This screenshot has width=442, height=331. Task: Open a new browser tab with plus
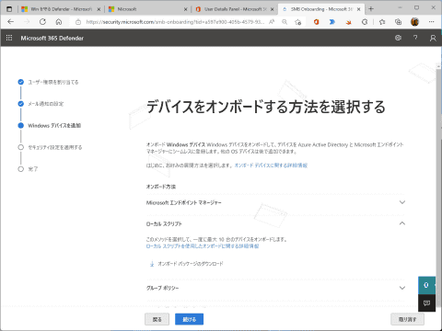371,9
